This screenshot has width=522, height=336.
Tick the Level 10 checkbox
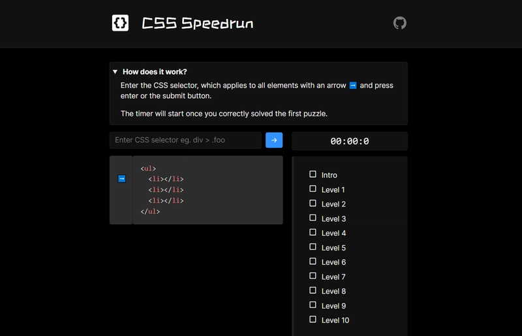click(313, 319)
